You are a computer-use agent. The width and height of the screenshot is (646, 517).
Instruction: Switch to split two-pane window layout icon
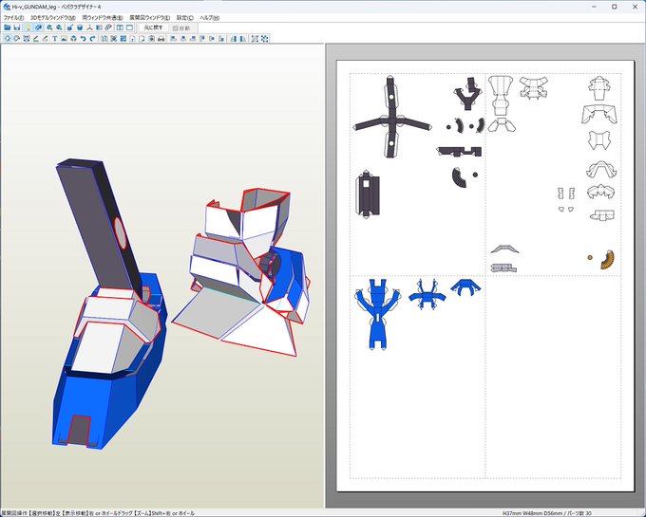point(120,28)
